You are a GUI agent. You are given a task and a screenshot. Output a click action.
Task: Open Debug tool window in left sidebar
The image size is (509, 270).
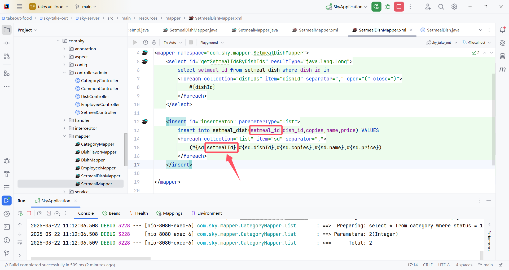[x=7, y=161]
